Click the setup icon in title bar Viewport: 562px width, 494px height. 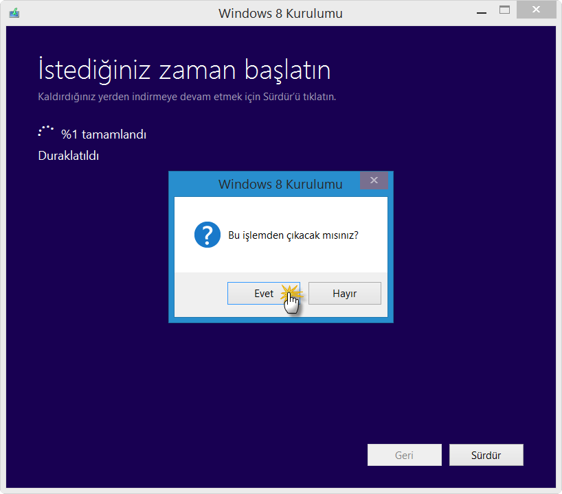coord(14,13)
